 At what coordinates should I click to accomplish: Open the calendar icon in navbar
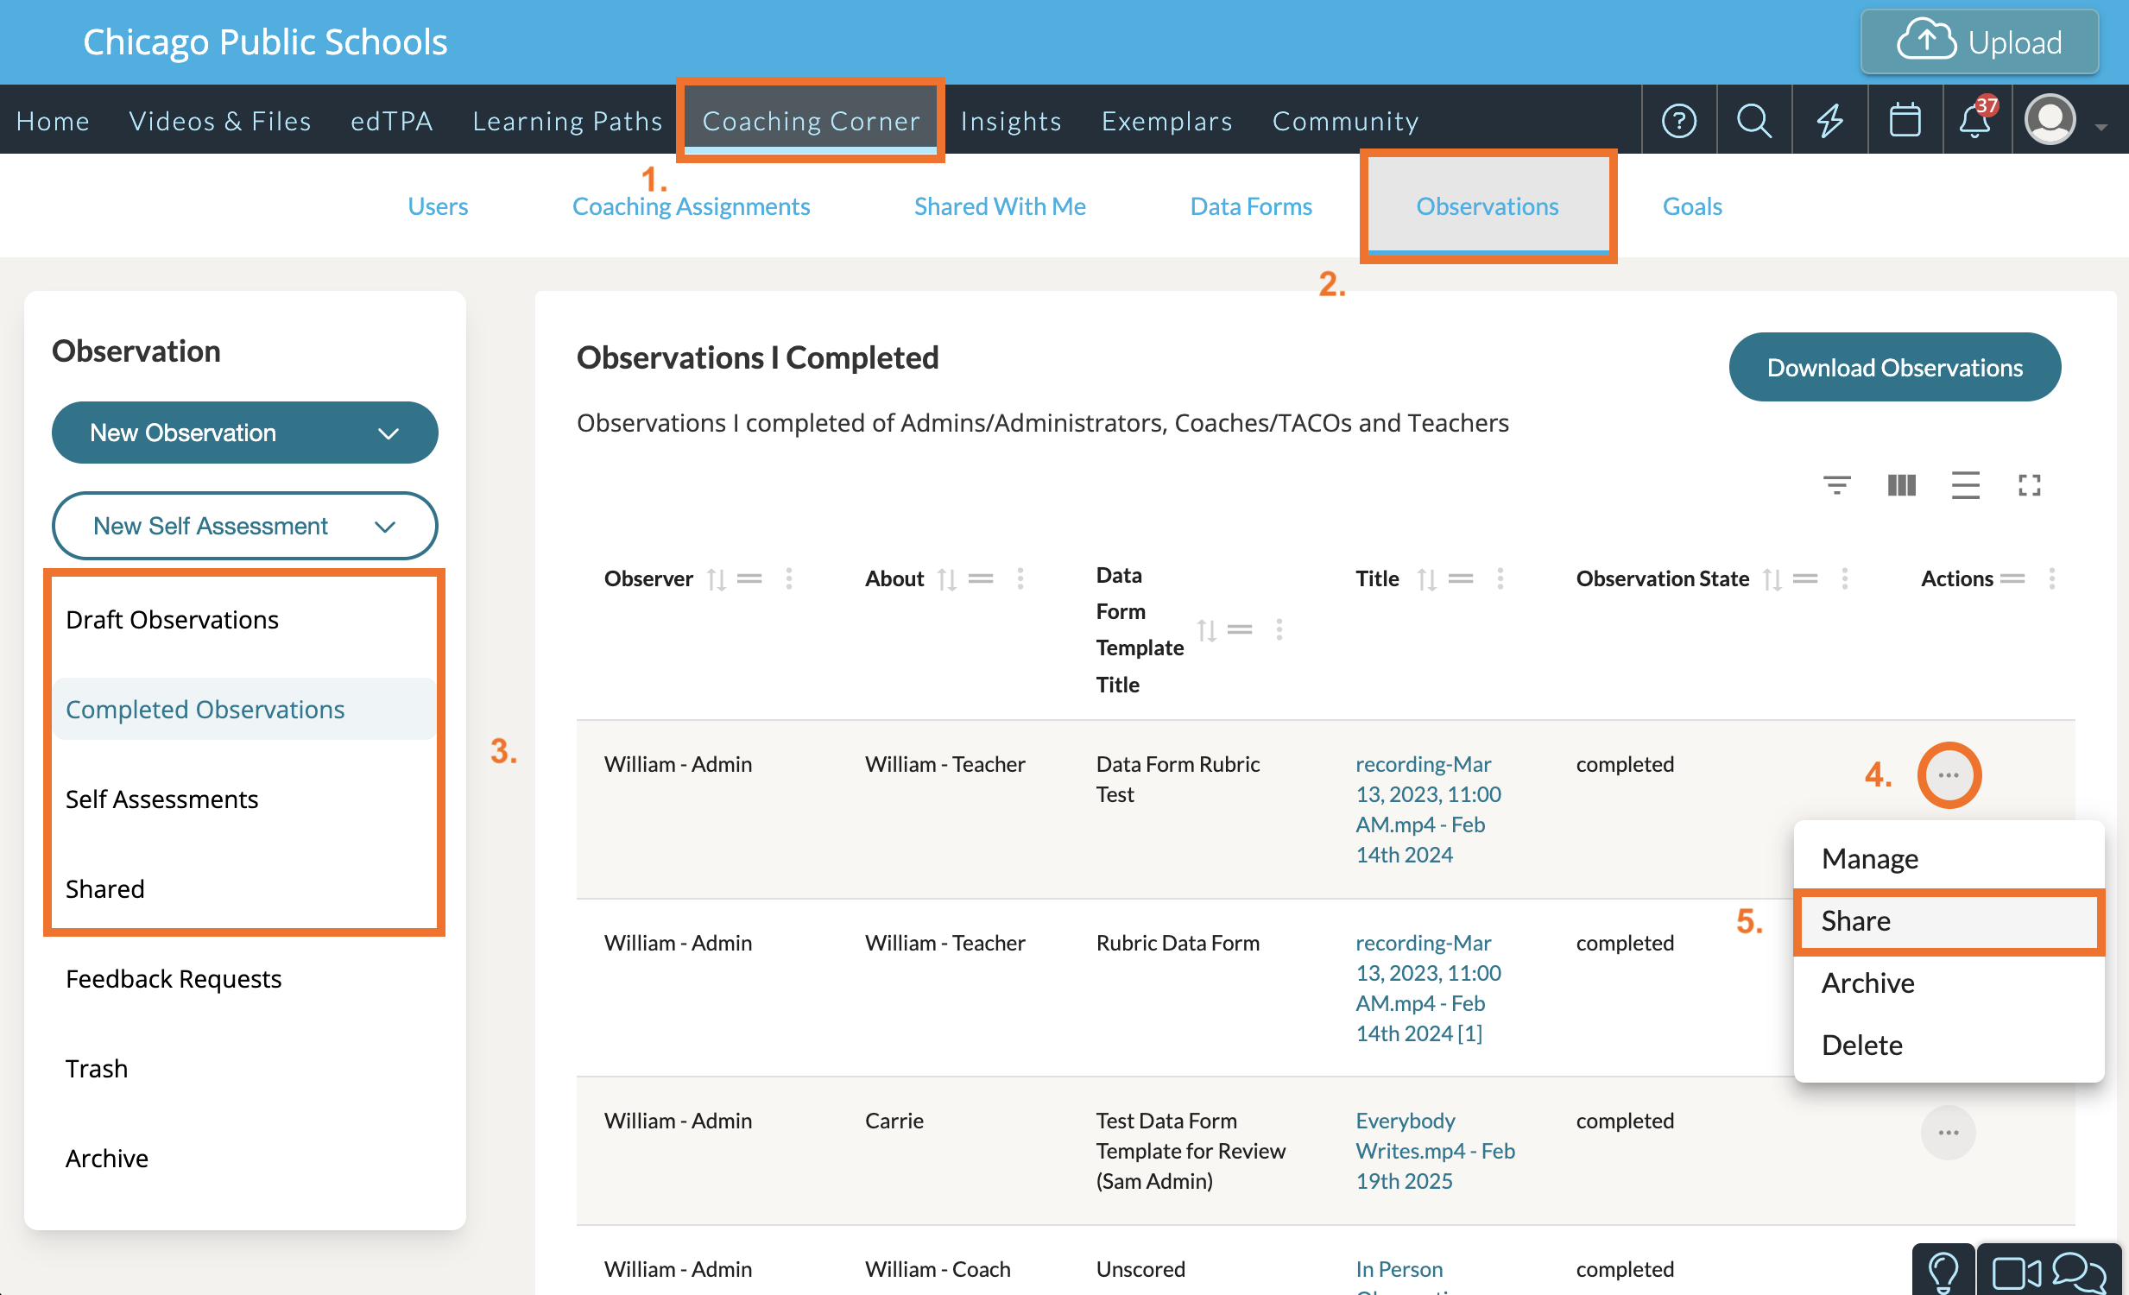pos(1904,121)
